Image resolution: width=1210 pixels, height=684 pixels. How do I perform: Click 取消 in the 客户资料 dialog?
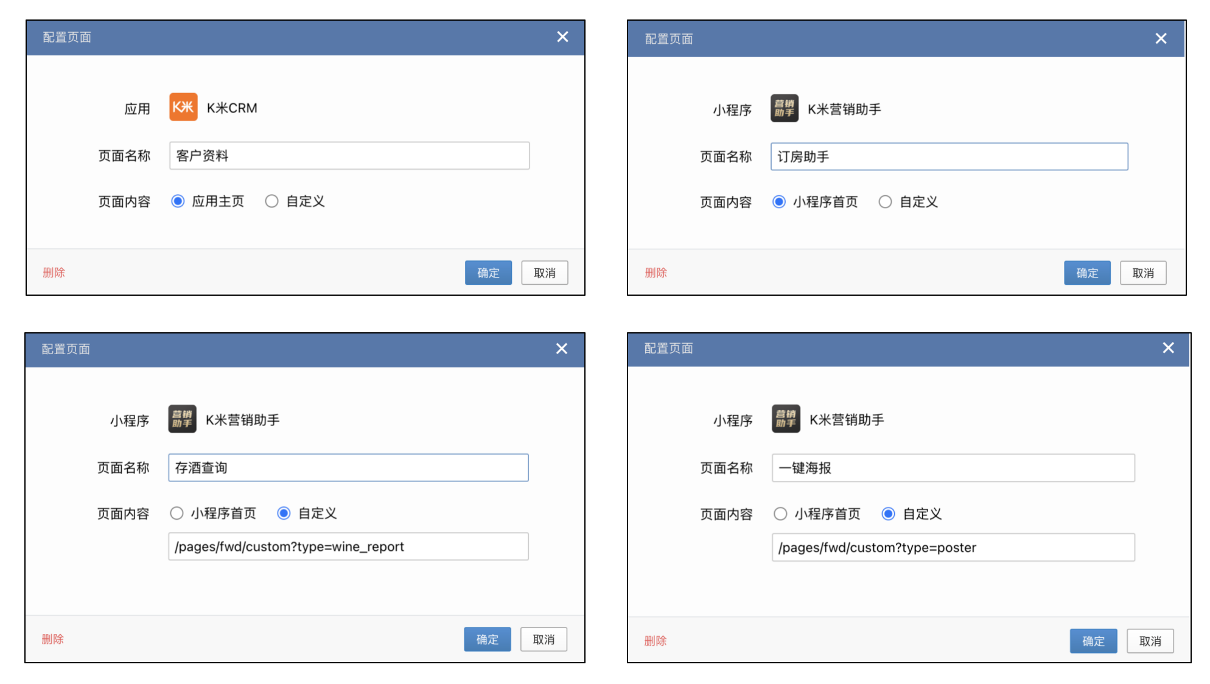[x=545, y=273]
